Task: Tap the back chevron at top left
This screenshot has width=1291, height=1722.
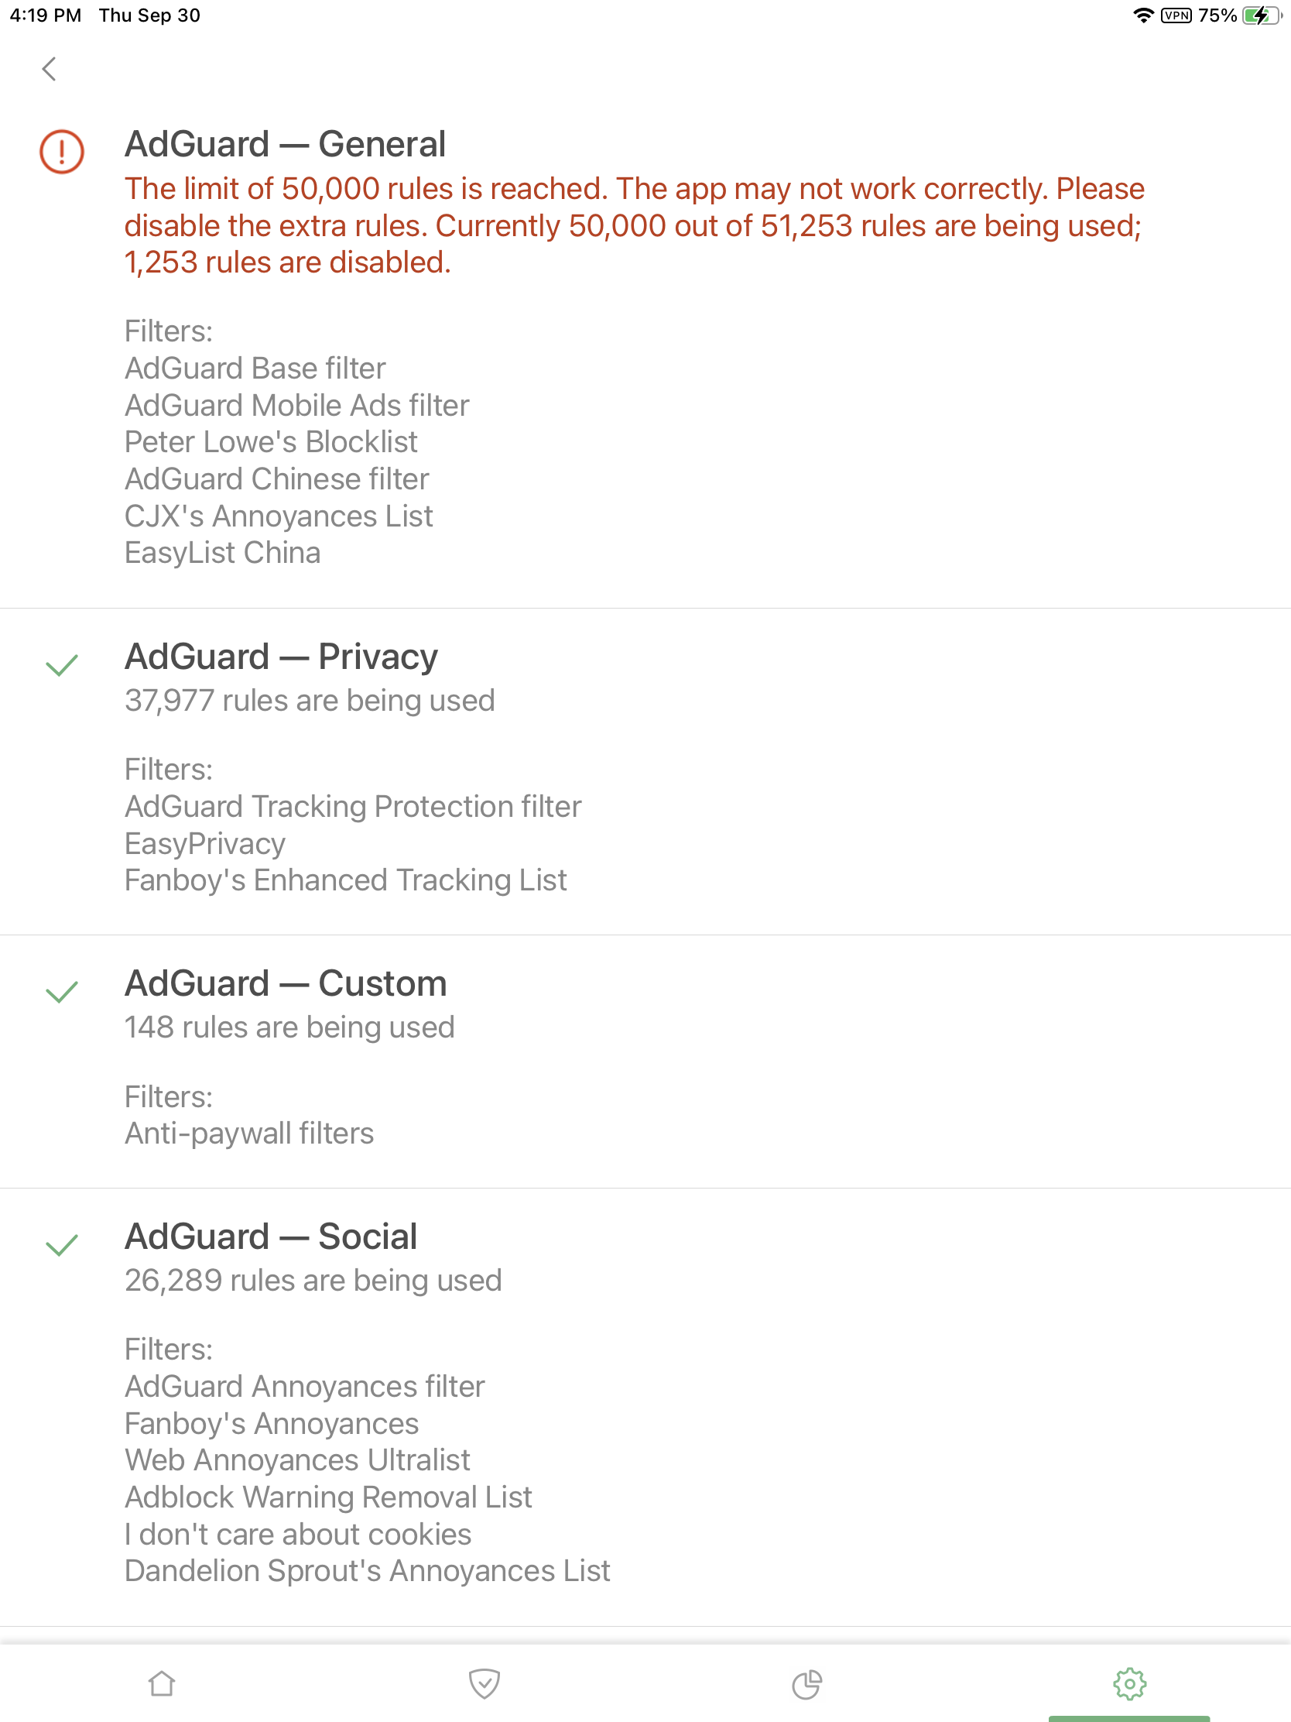Action: [50, 68]
